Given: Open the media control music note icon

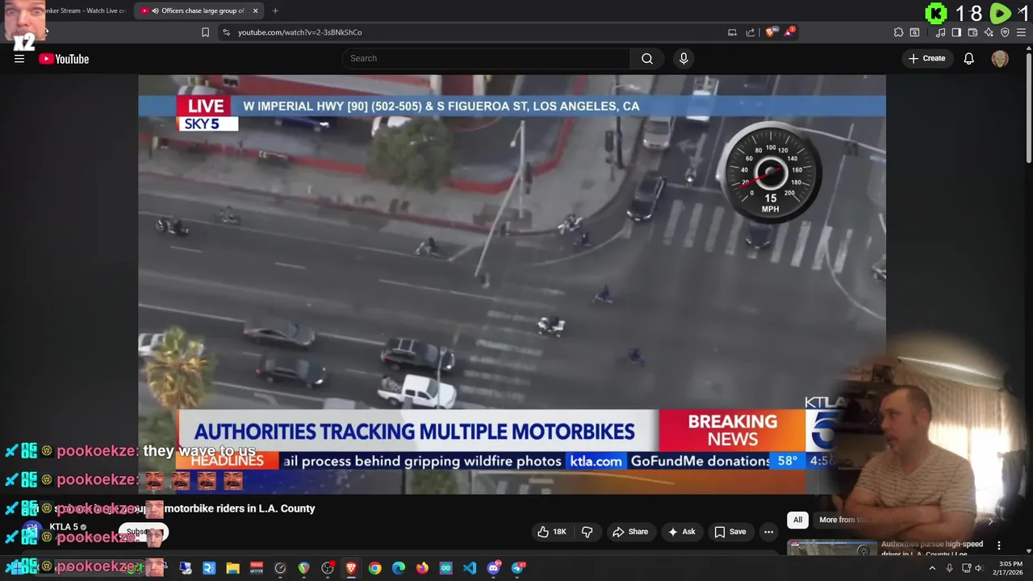Looking at the screenshot, I should 940,32.
